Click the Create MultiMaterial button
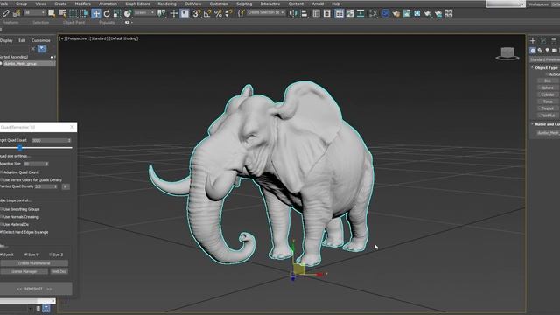Image resolution: width=560 pixels, height=315 pixels. click(x=34, y=263)
